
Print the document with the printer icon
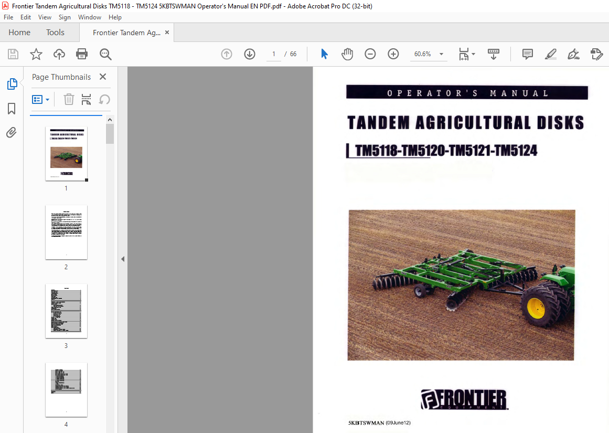tap(82, 54)
